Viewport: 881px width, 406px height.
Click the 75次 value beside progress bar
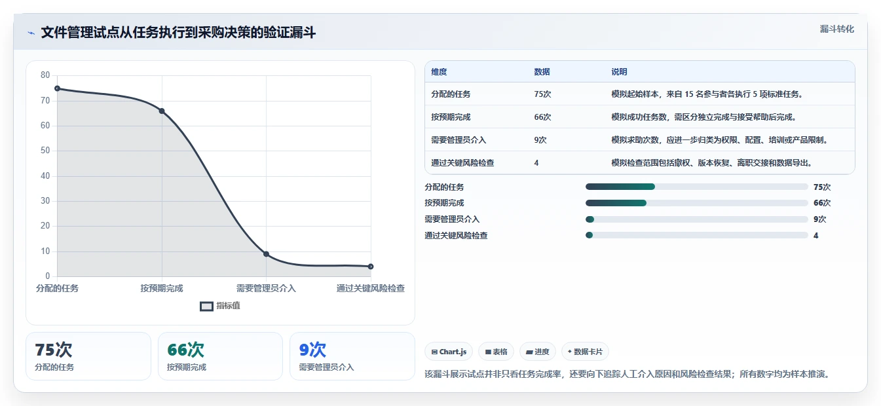pos(822,187)
